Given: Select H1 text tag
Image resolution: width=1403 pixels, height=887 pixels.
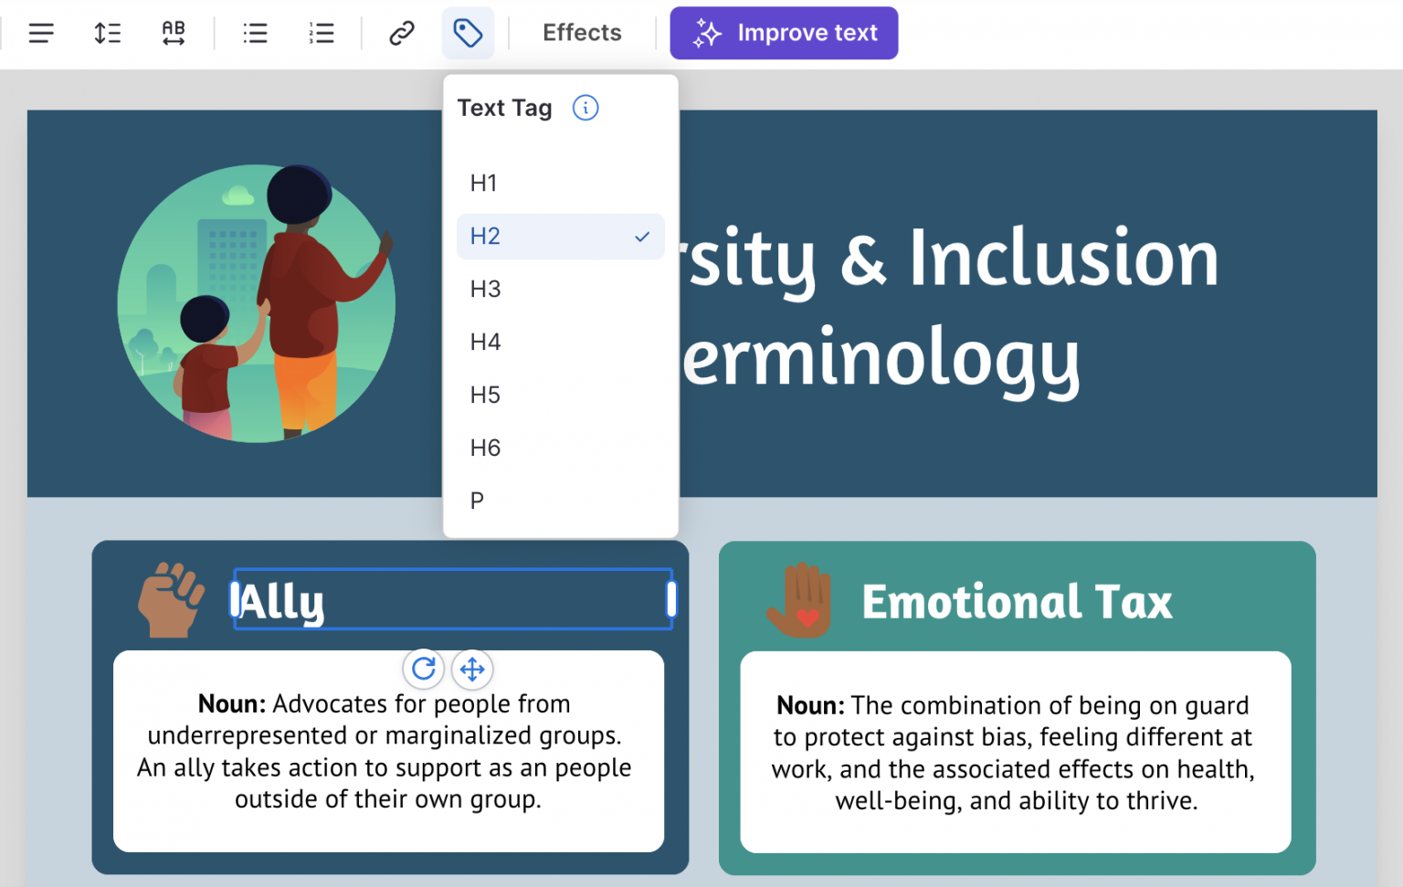Looking at the screenshot, I should click(x=483, y=184).
